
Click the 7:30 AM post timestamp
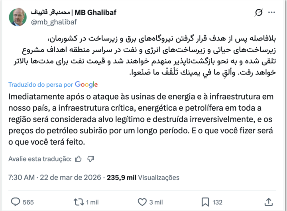click(x=20, y=178)
